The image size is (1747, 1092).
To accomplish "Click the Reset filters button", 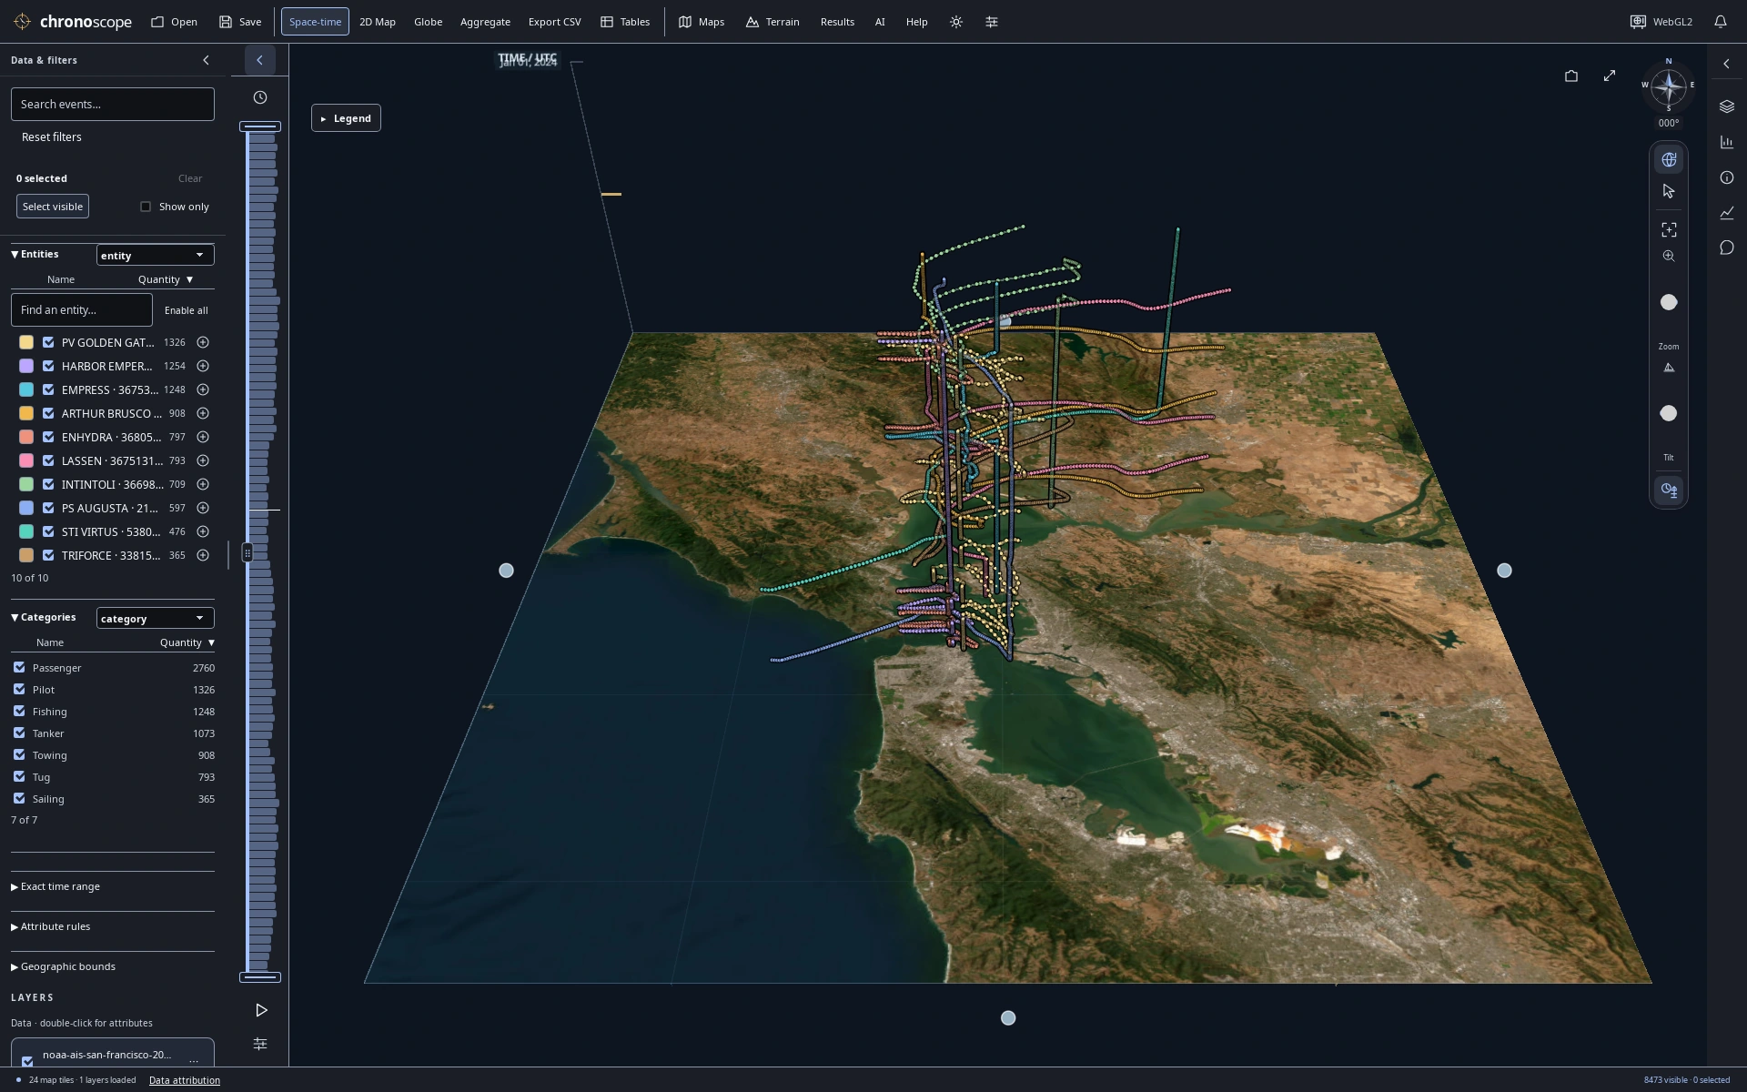I will click(52, 136).
